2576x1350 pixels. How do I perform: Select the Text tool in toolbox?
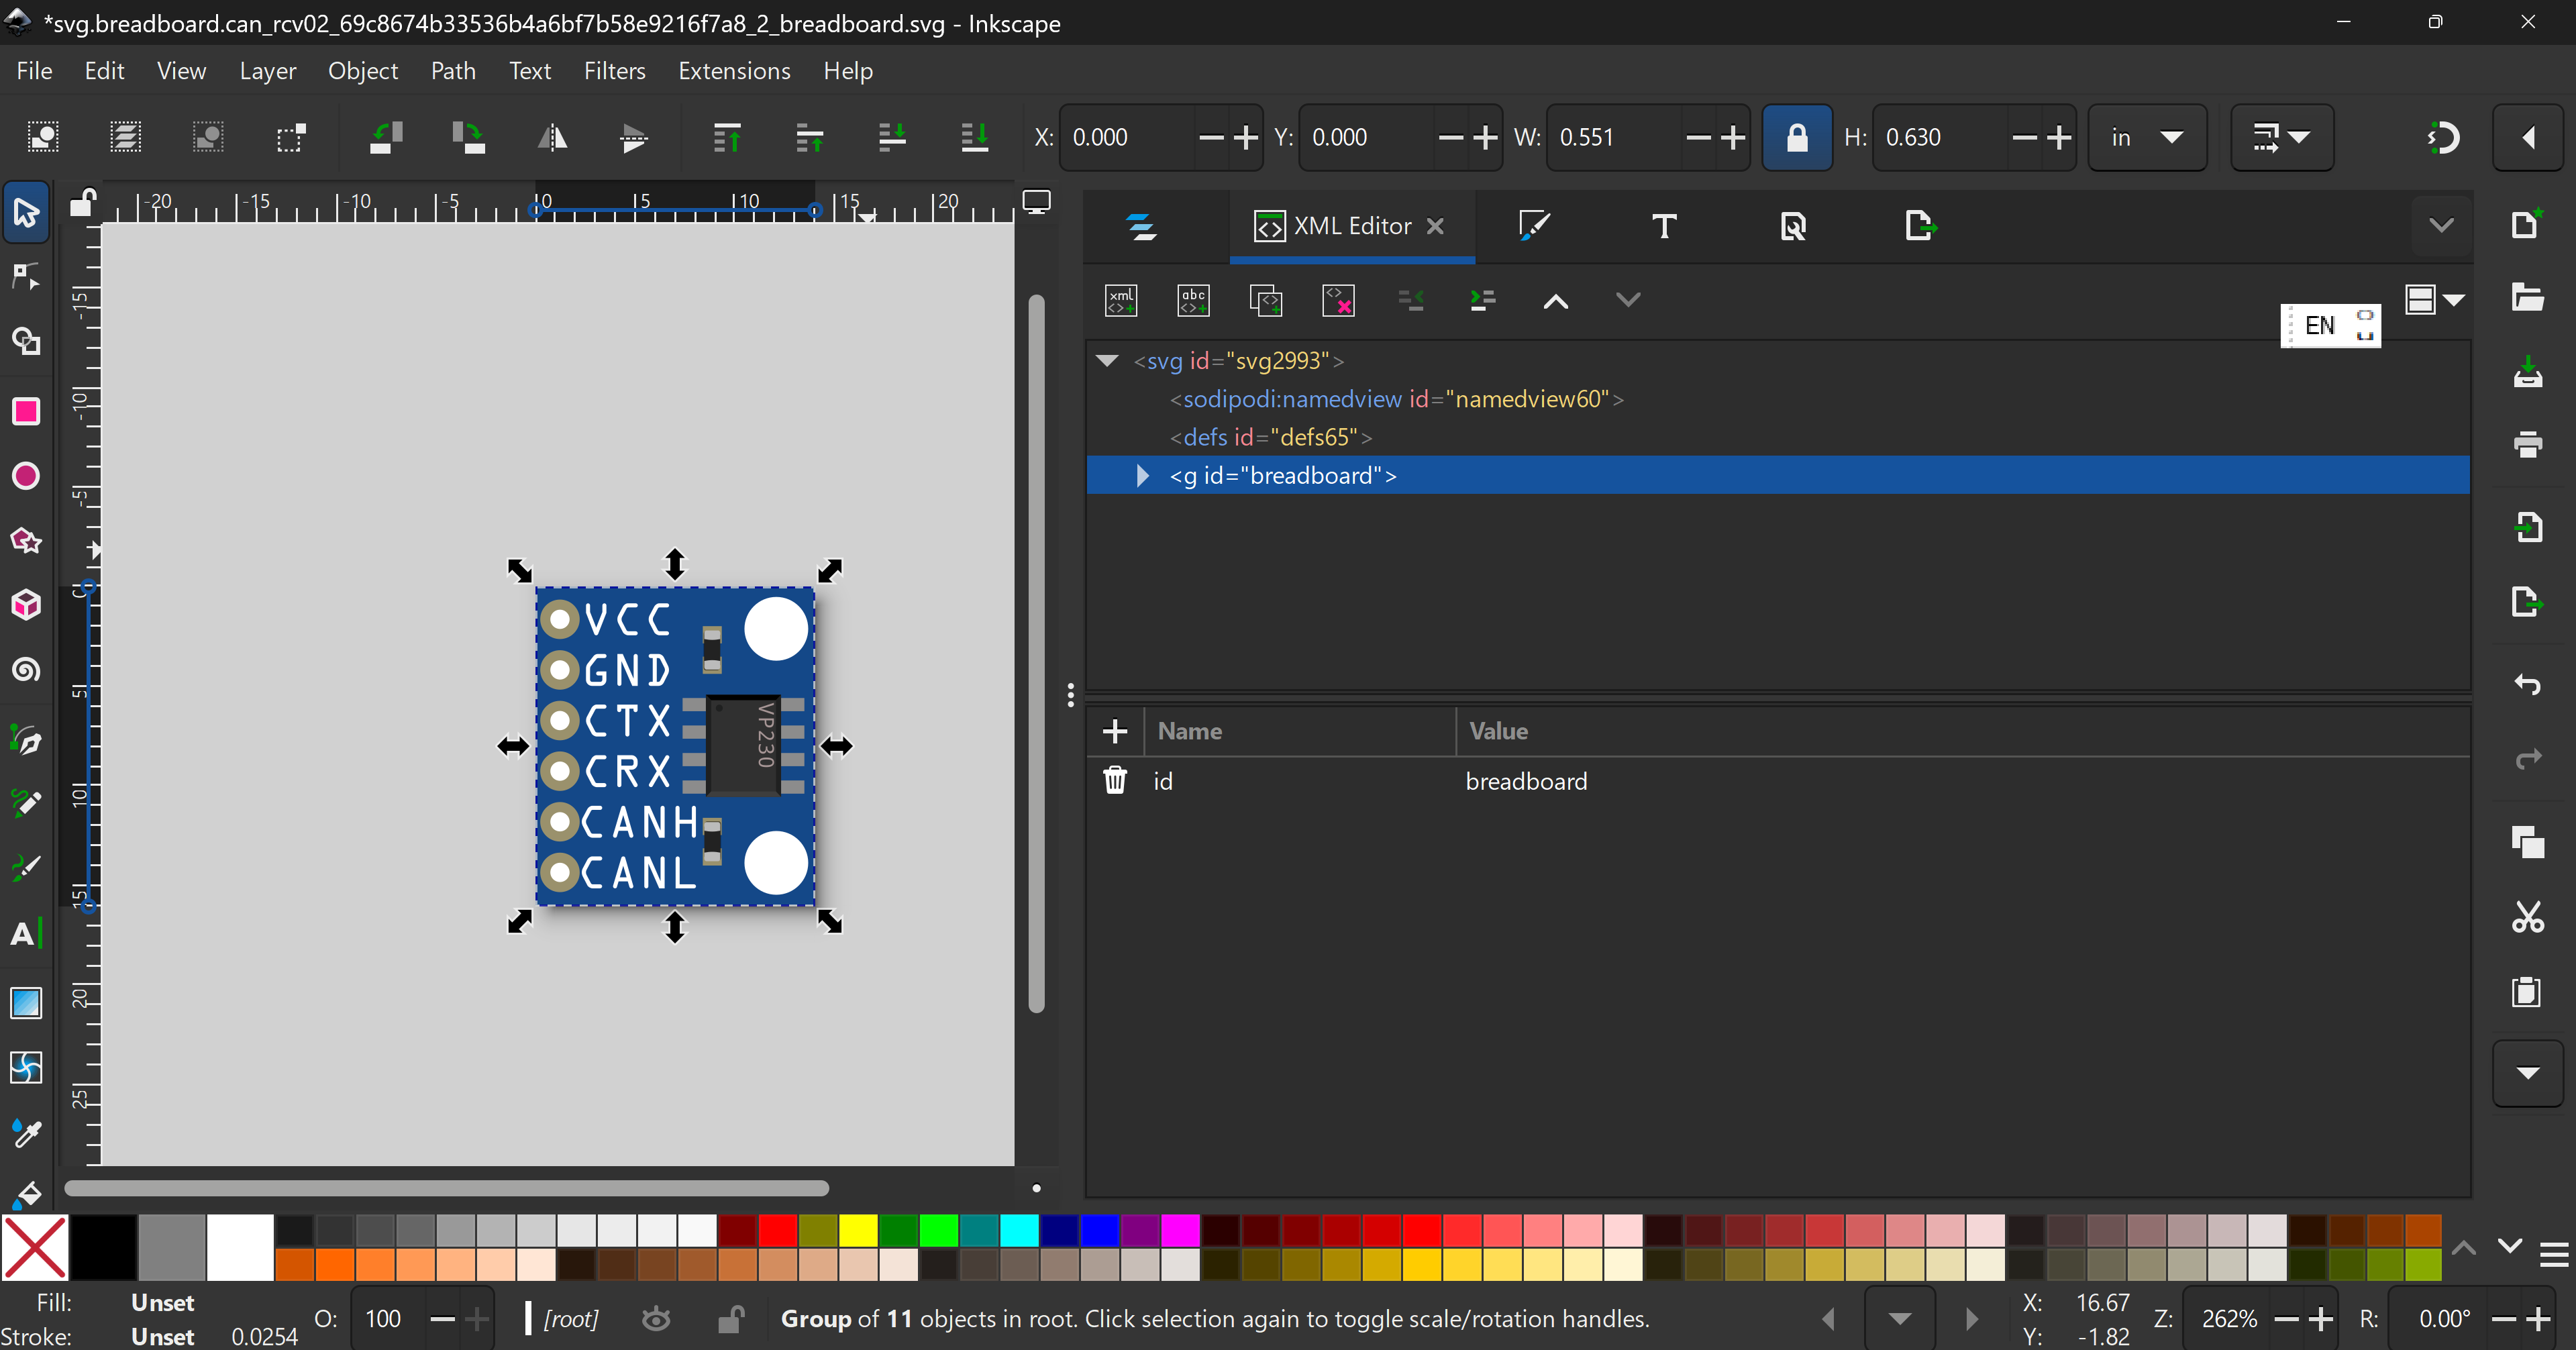point(26,933)
